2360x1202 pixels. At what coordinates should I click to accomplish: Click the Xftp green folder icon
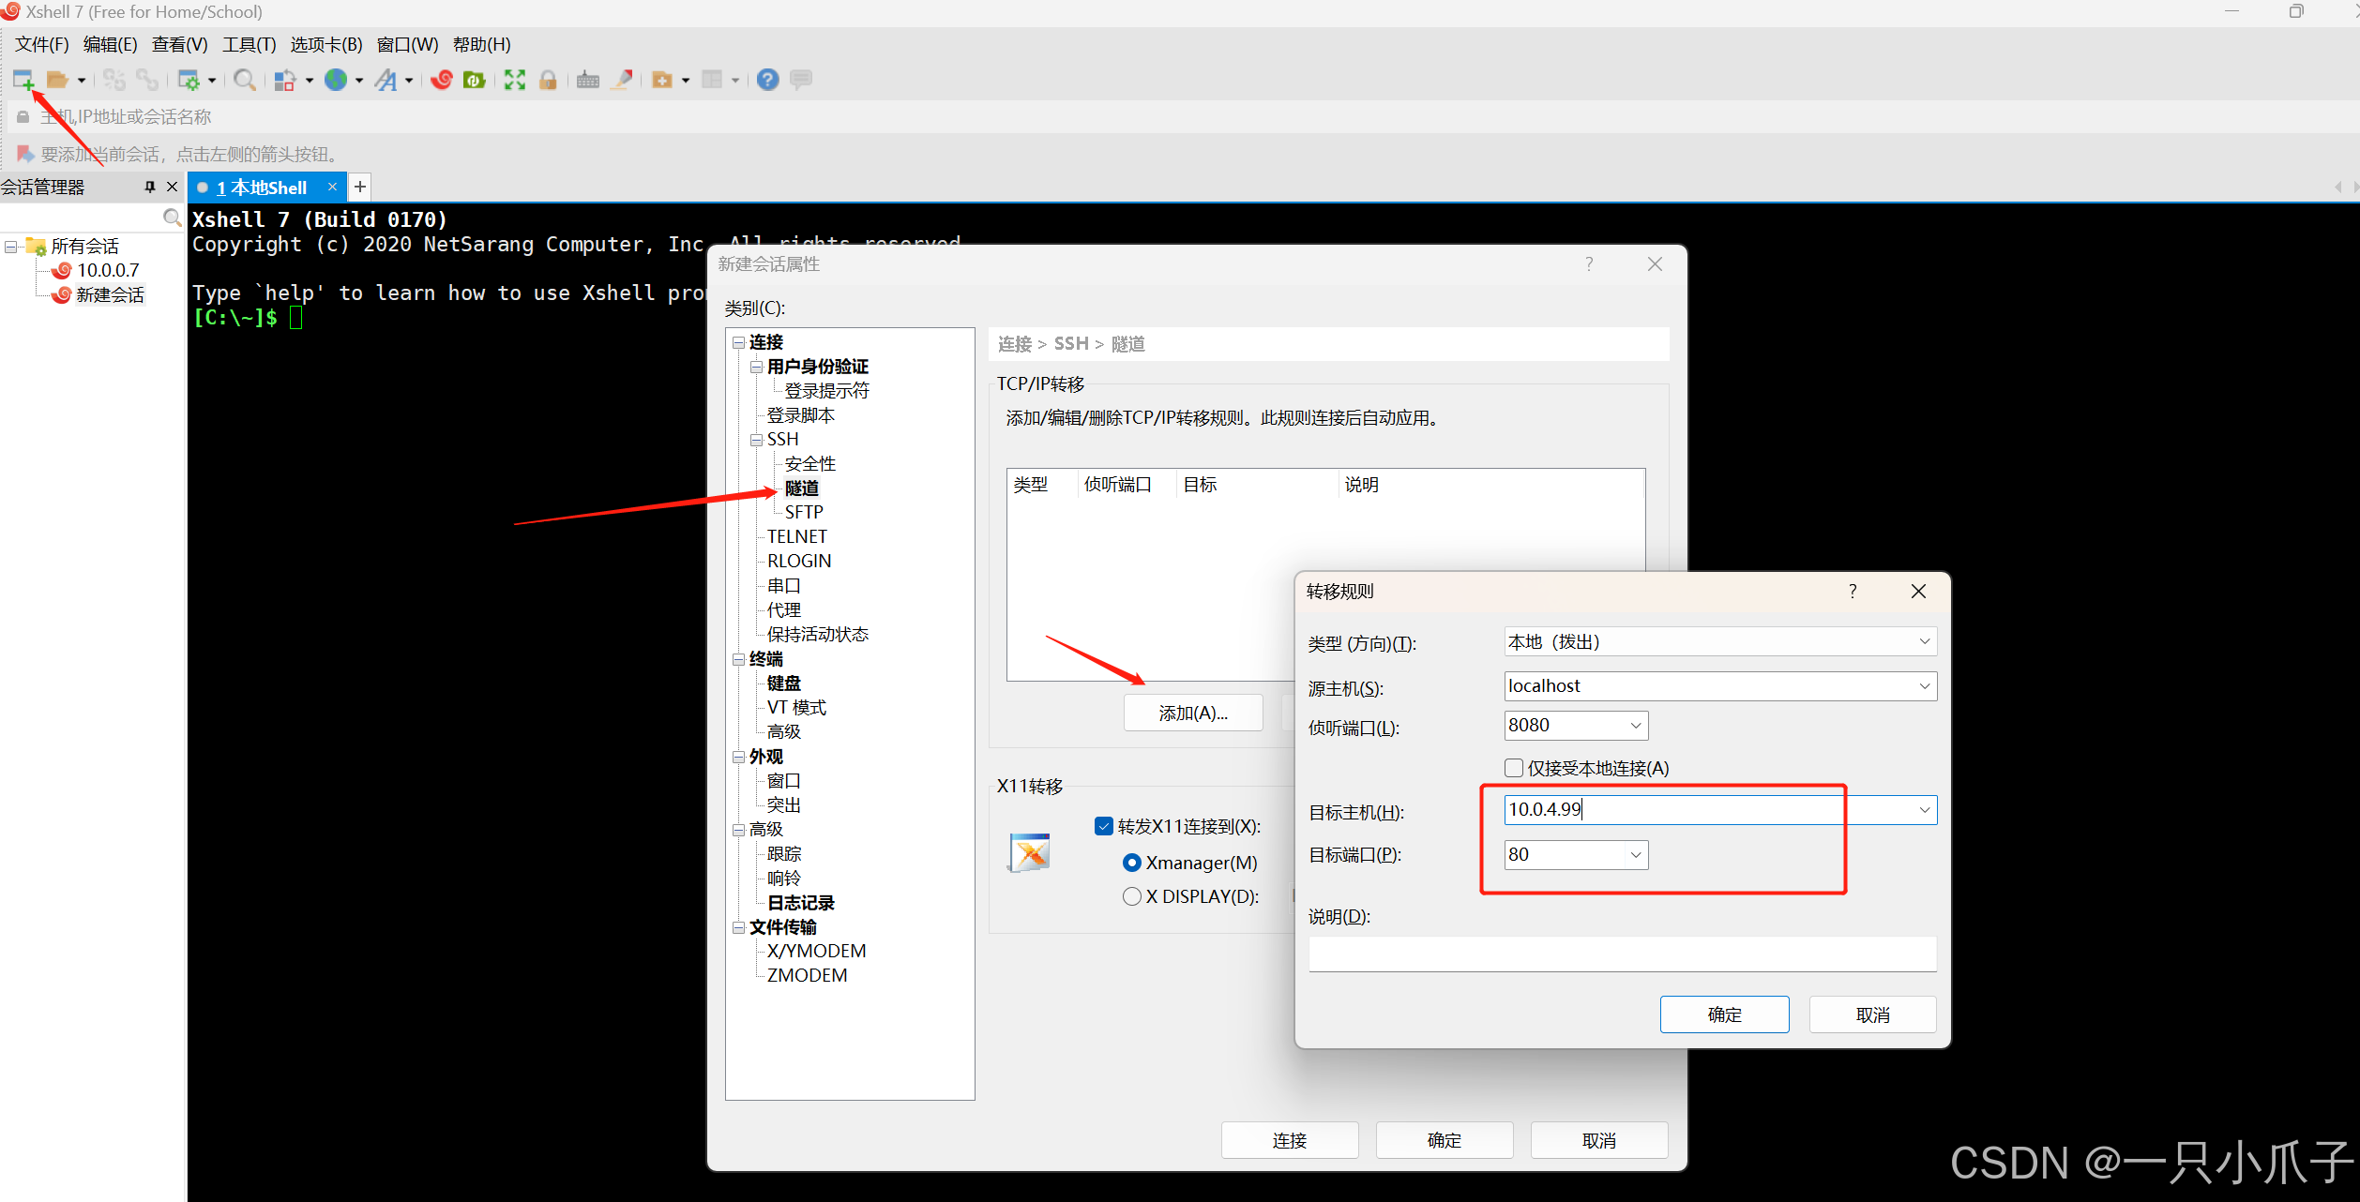click(x=475, y=81)
